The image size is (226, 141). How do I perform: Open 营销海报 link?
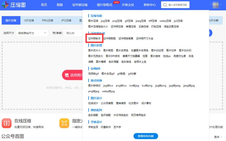click(x=121, y=103)
